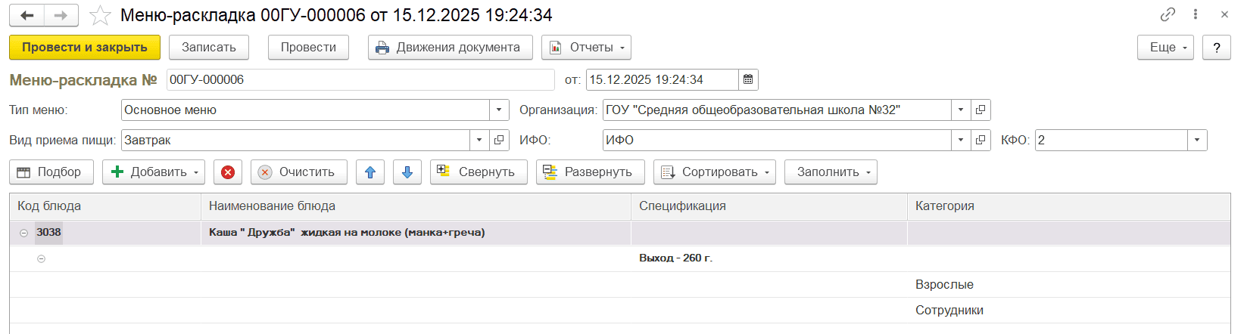Open the meal type record form
Viewport: 1244px width, 334px height.
tap(499, 140)
